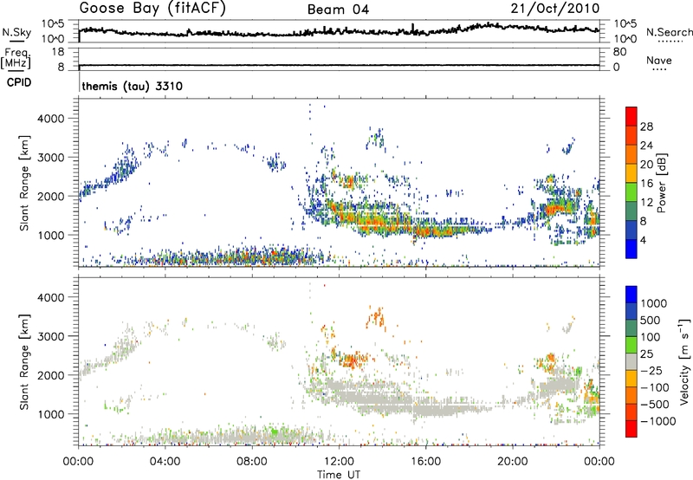Click the '1000' Velocity colorbar tick value
Image resolution: width=693 pixels, height=480 pixels.
654,303
